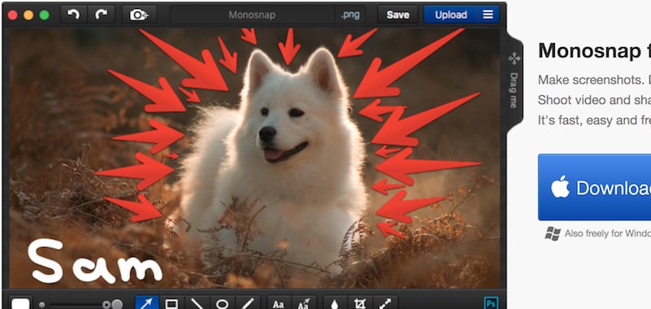The image size is (651, 309).
Task: Select the Crop tool
Action: coord(360,303)
